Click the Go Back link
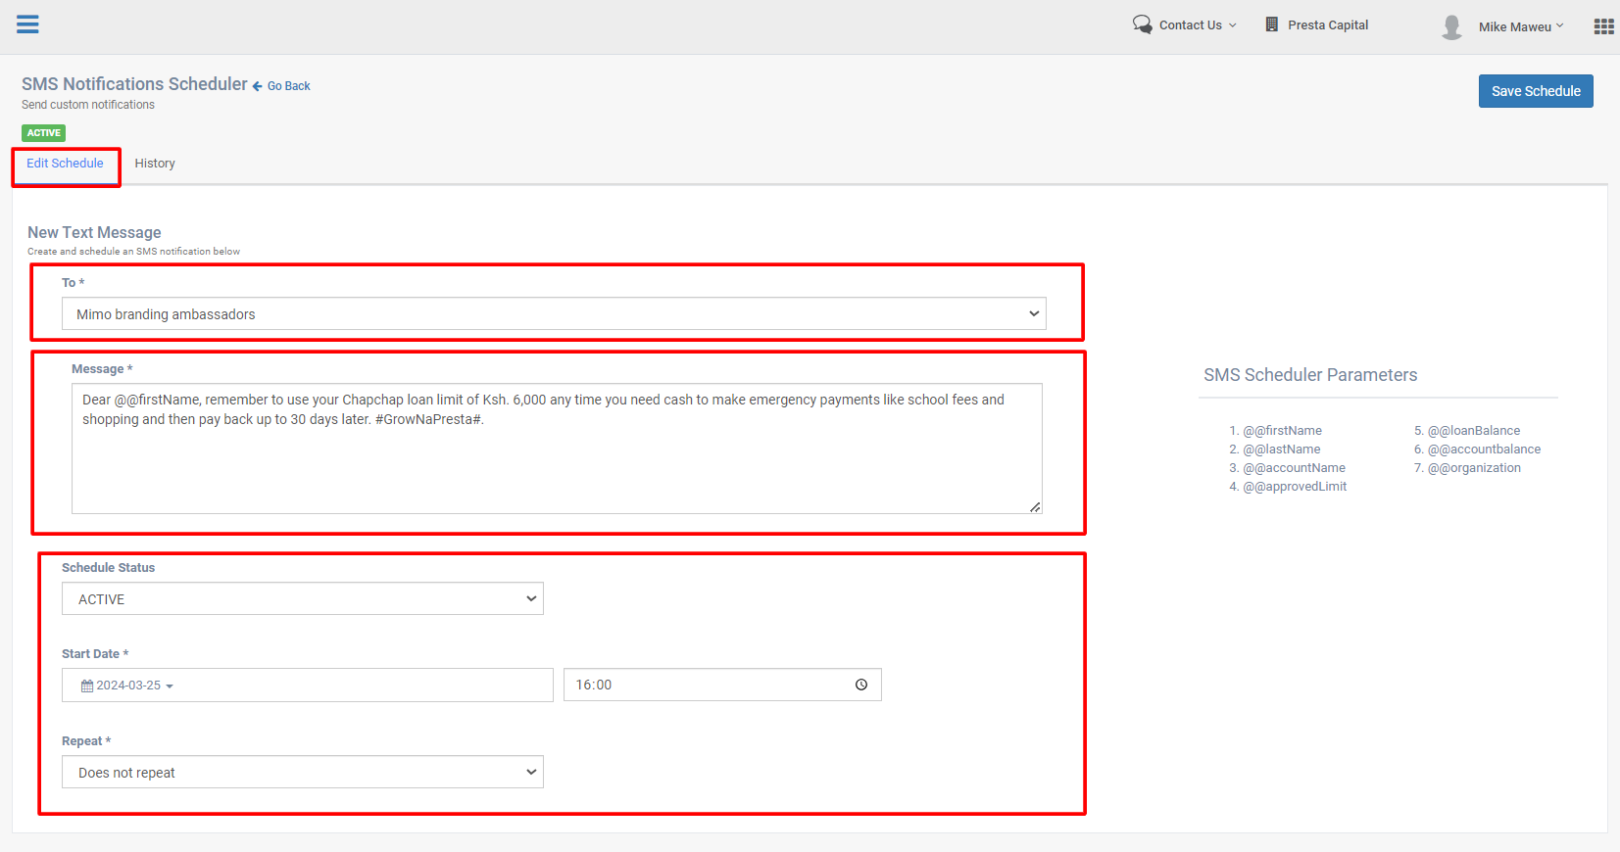 [x=289, y=86]
